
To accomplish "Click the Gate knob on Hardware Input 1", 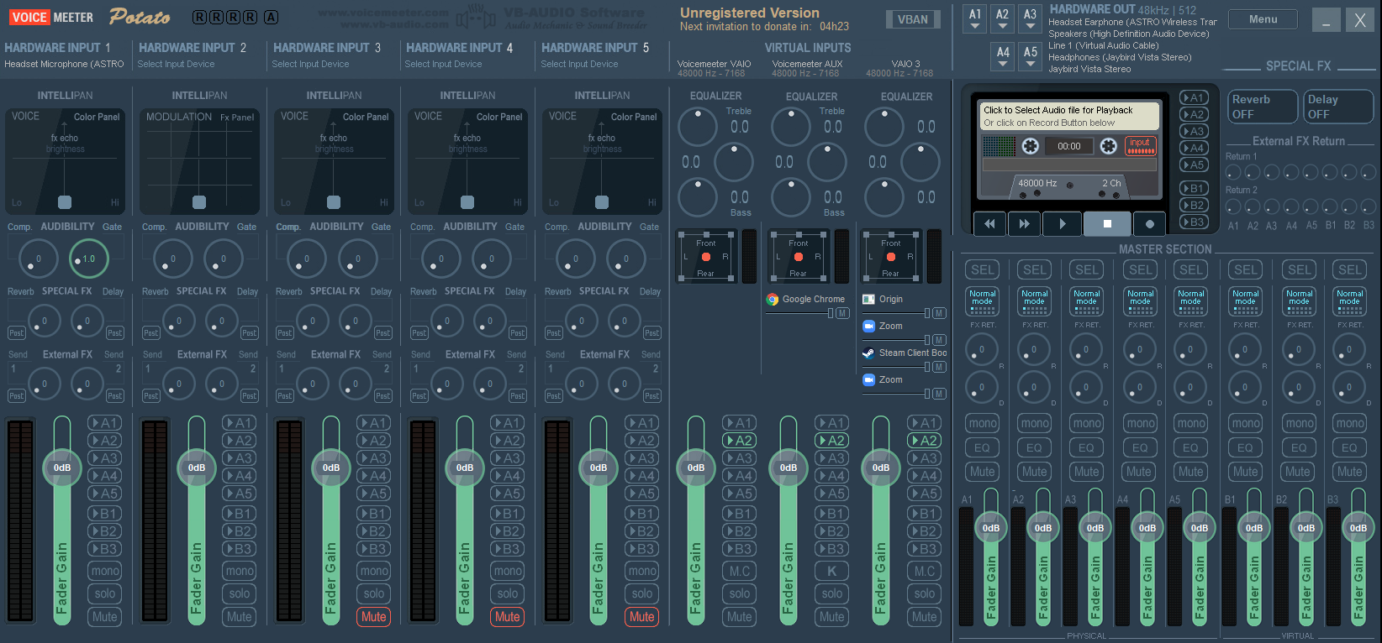I will [x=88, y=259].
